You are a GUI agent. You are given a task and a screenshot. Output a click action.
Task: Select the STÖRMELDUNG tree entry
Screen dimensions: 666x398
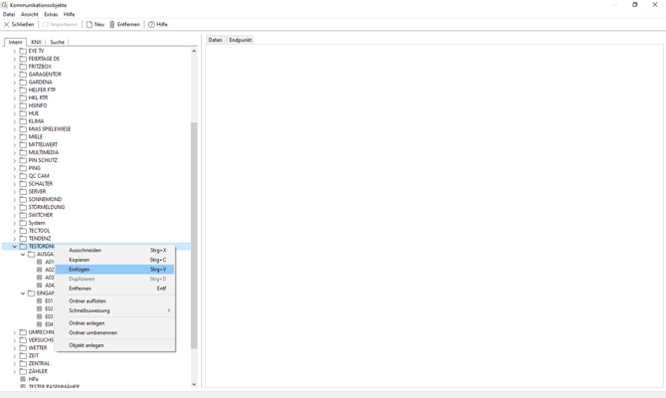(47, 207)
